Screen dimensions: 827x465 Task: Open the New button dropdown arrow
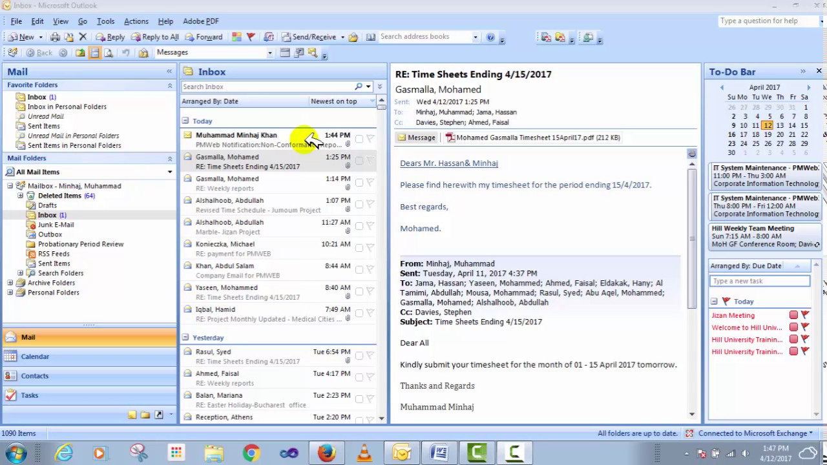[x=41, y=37]
